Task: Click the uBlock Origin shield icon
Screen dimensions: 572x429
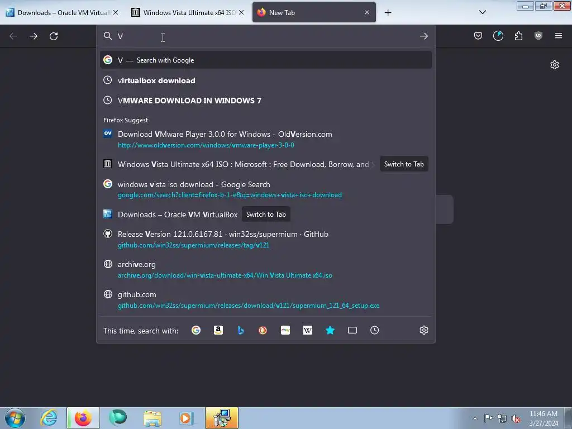Action: pyautogui.click(x=538, y=36)
